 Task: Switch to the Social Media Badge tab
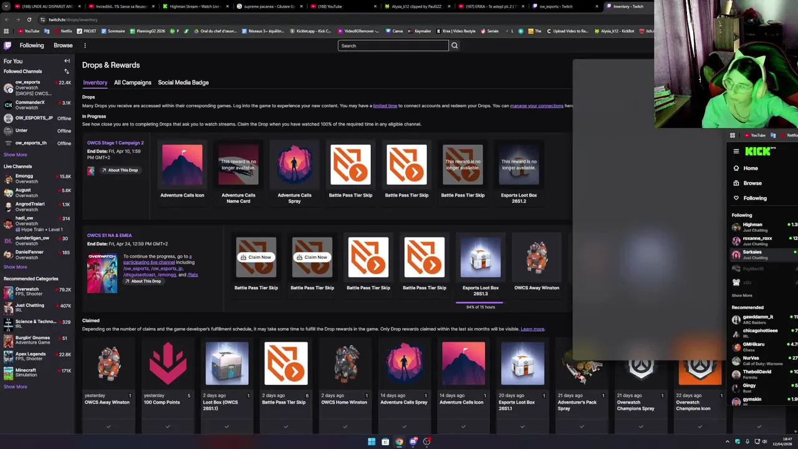(183, 82)
